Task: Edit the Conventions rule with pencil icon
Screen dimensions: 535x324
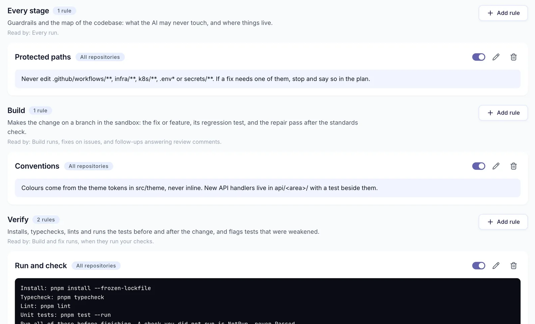Action: tap(496, 166)
